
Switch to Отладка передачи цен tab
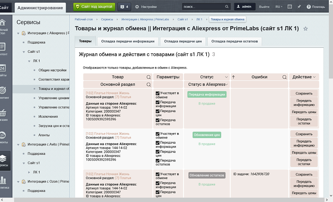183,41
